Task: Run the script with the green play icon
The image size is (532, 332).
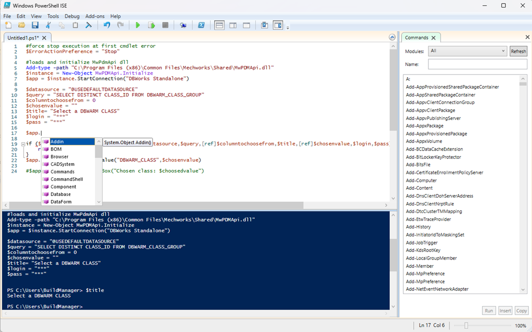Action: pos(138,25)
